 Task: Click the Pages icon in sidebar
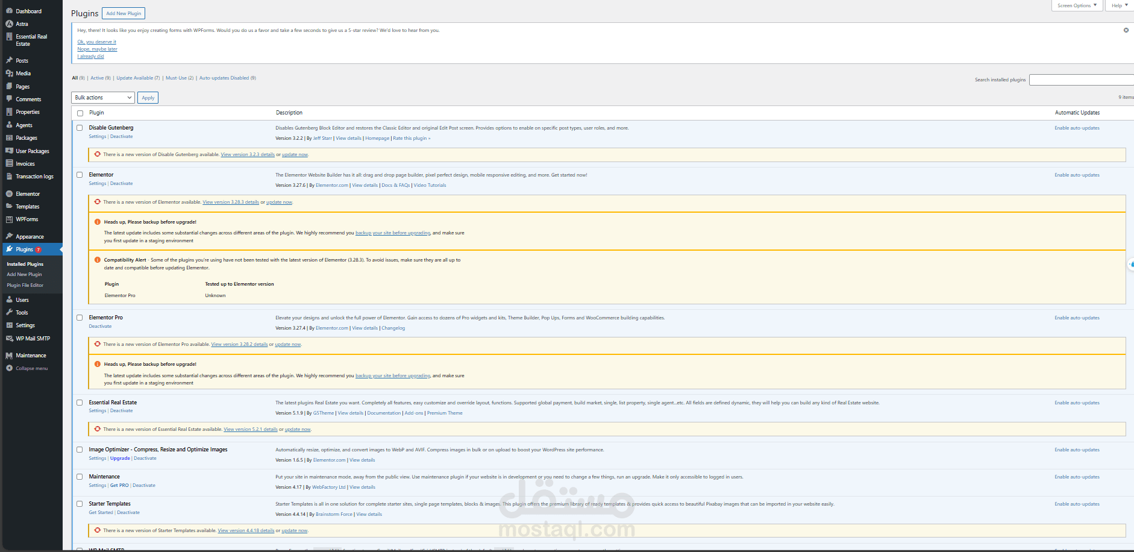click(9, 86)
